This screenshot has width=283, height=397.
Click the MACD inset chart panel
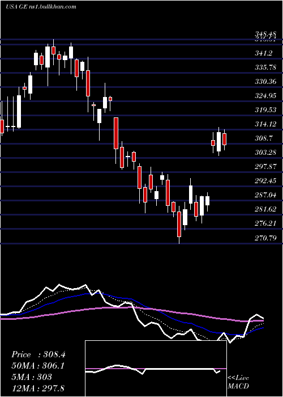(x=156, y=369)
